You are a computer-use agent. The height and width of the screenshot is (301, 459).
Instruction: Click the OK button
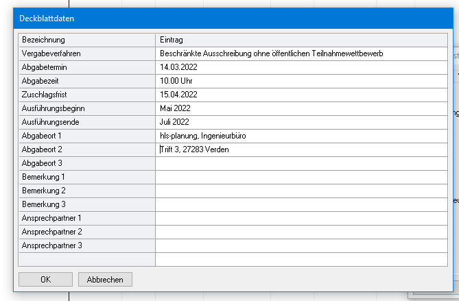45,279
